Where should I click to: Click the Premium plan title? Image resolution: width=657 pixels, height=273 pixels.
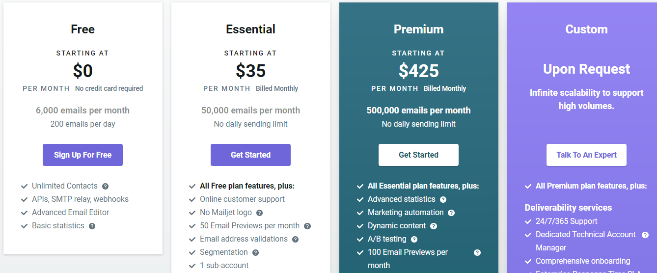click(418, 29)
